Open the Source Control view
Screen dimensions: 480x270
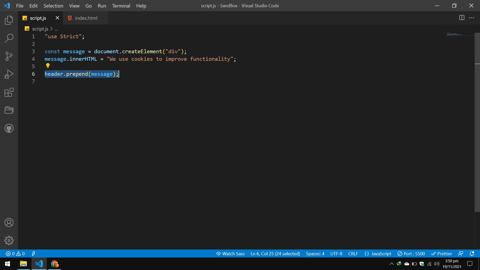coord(9,56)
